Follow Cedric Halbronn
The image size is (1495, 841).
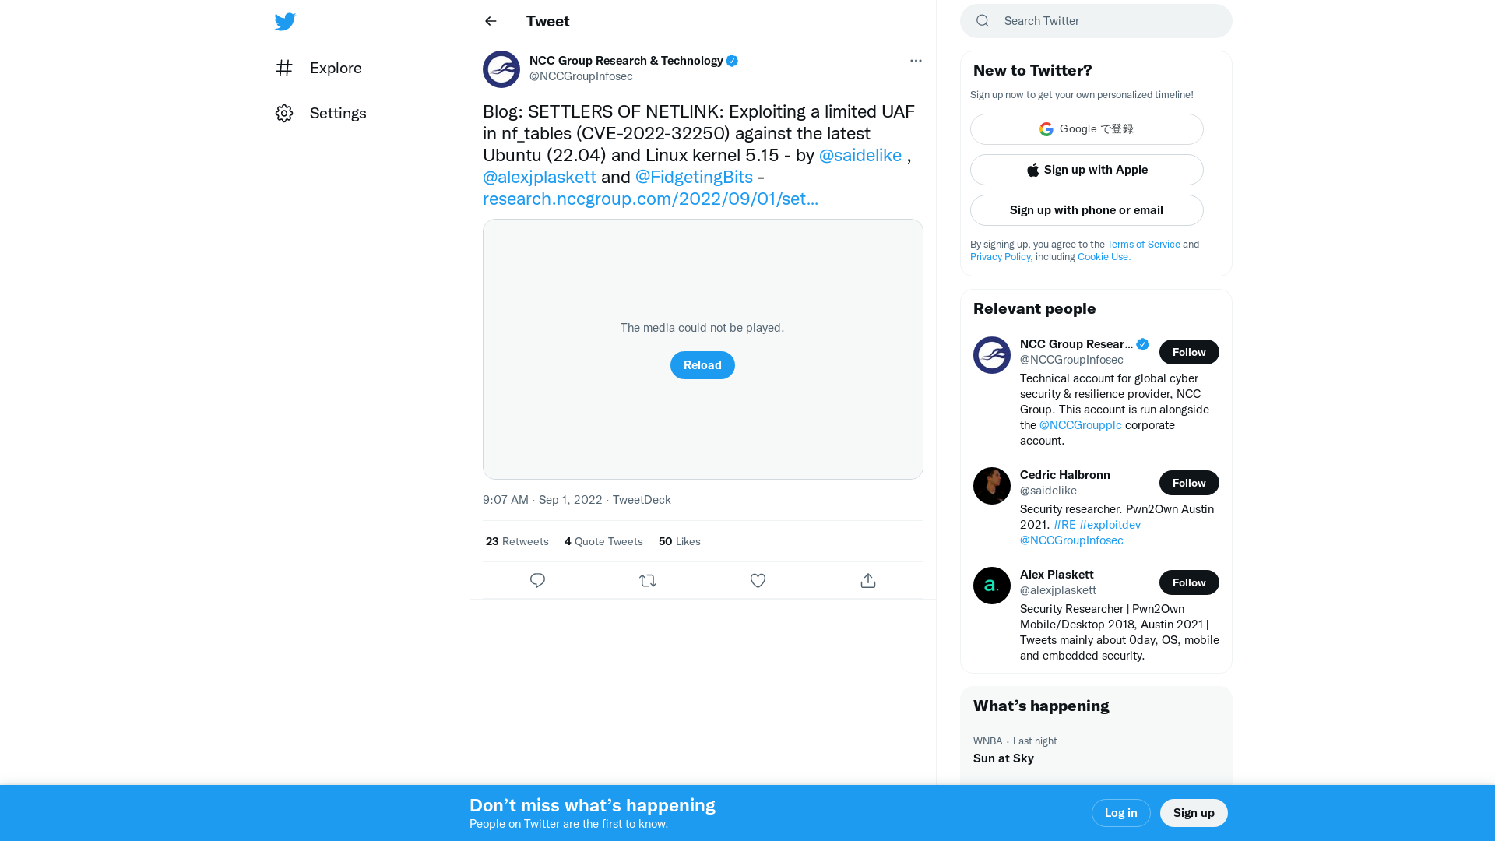pos(1189,483)
